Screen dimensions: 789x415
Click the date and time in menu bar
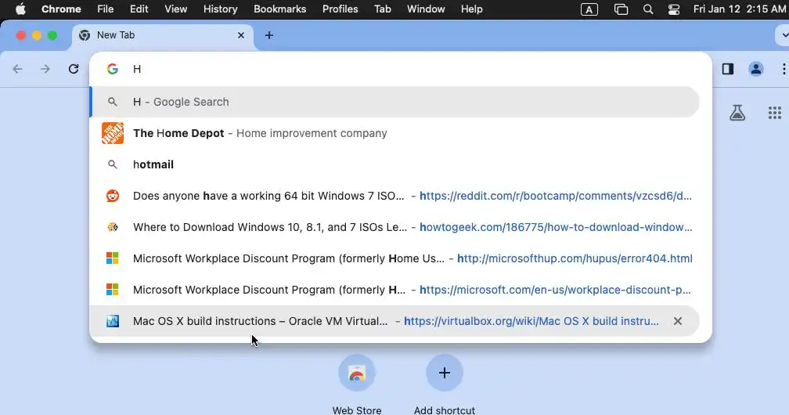coord(739,9)
